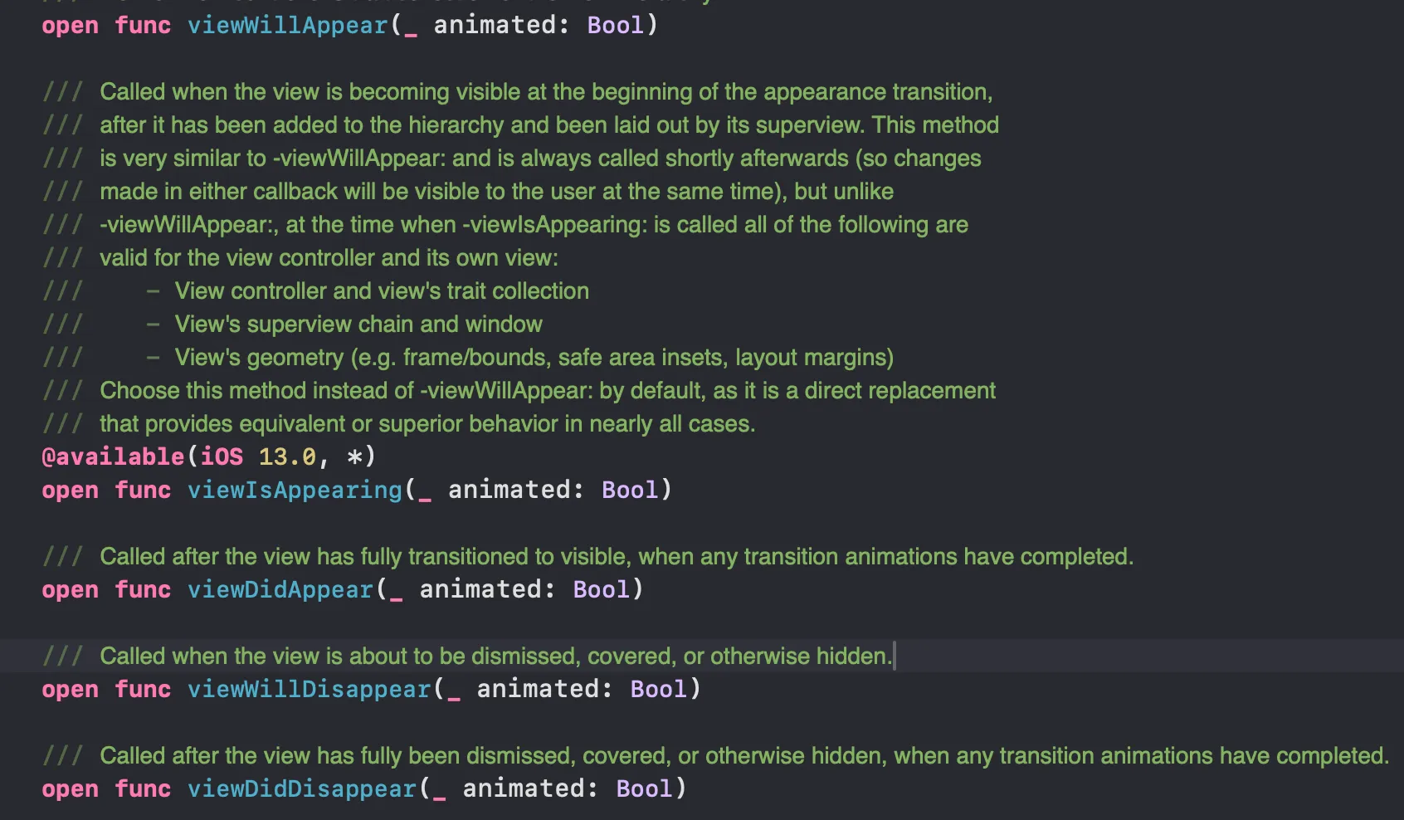Screen dimensions: 1404x820
Task: Click the Bool type in viewDidDisappear
Action: [644, 788]
